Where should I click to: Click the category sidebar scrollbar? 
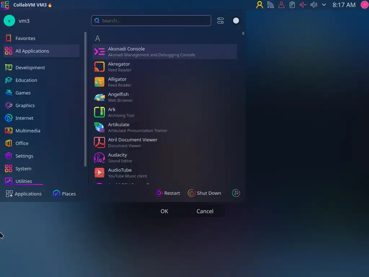pyautogui.click(x=85, y=100)
